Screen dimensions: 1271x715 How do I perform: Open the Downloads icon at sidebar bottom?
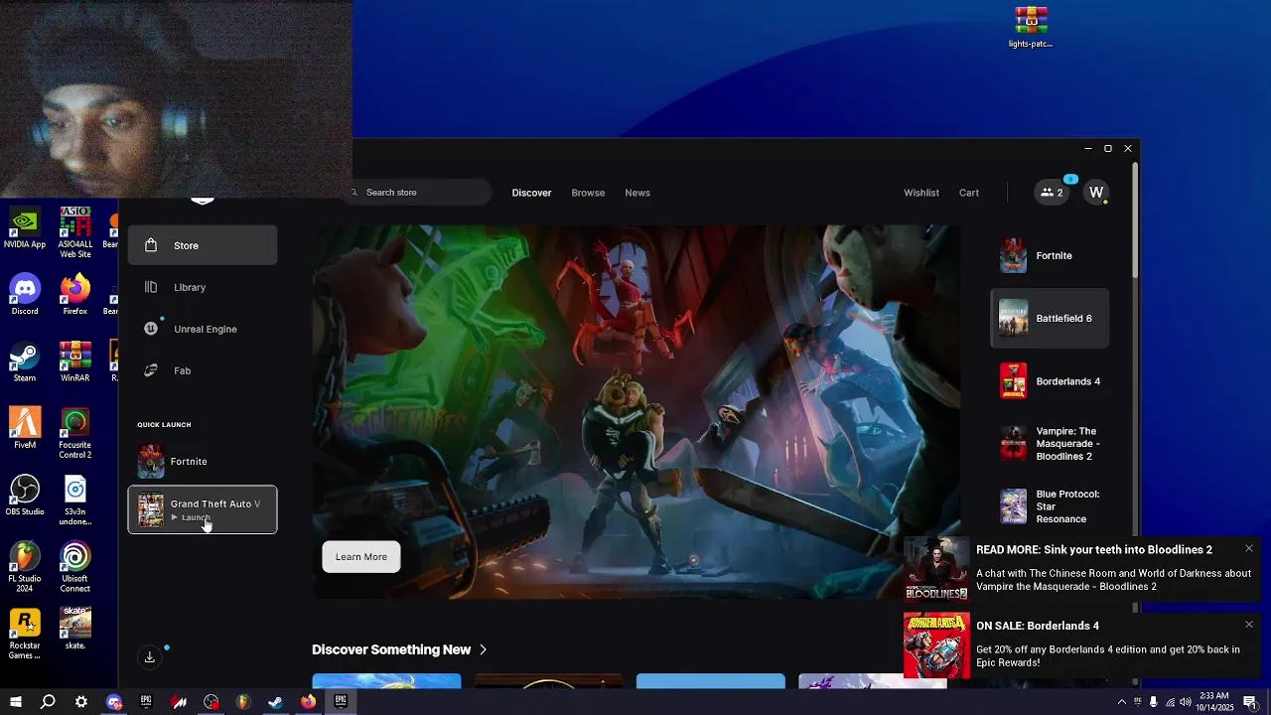click(x=150, y=656)
